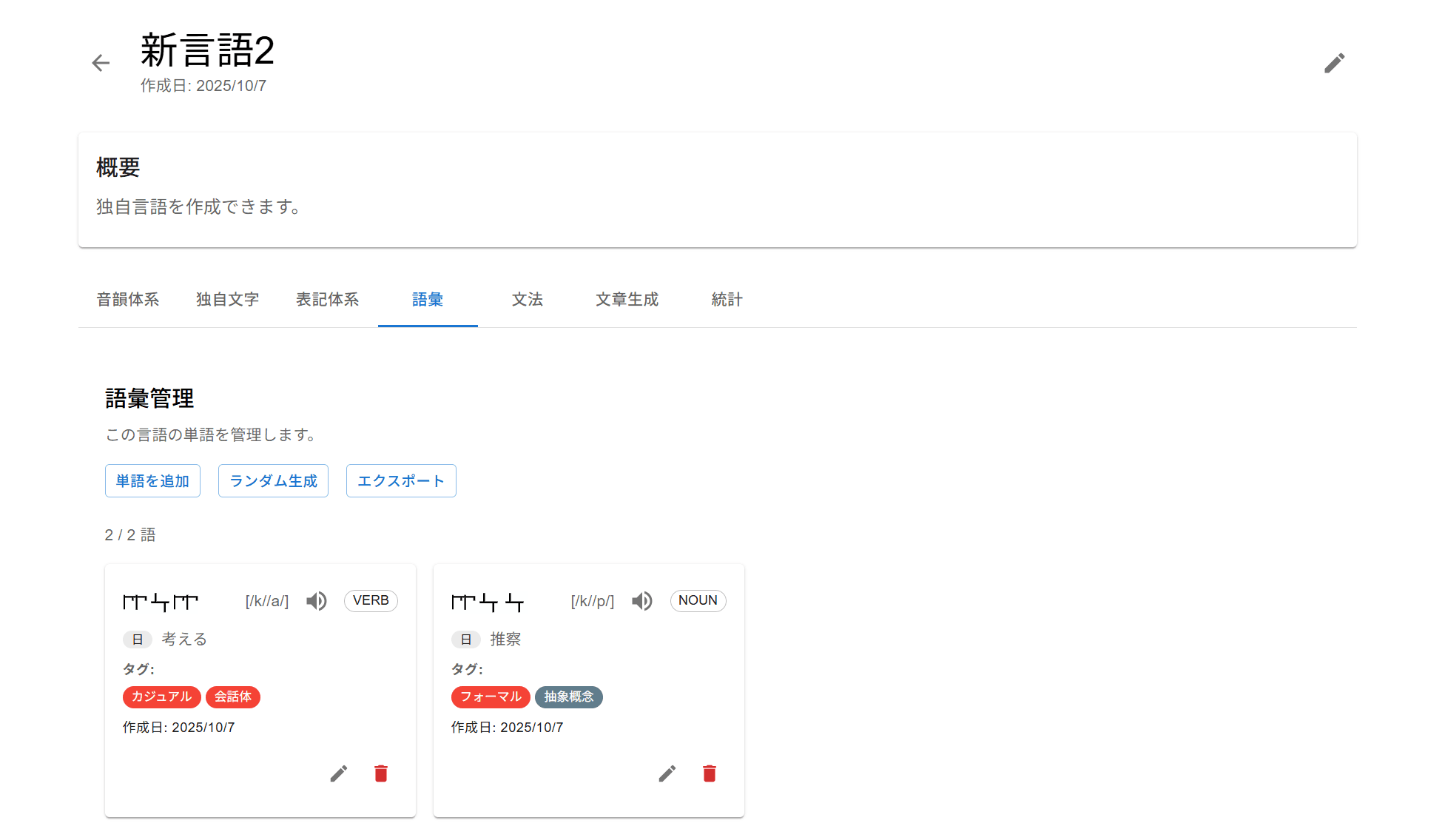Open the 独自文字 tab

point(228,300)
